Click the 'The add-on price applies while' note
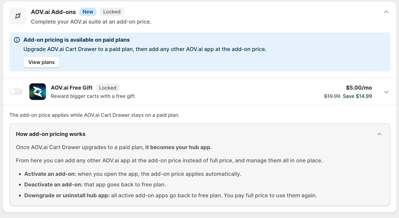The width and height of the screenshot is (399, 218). pos(94,115)
